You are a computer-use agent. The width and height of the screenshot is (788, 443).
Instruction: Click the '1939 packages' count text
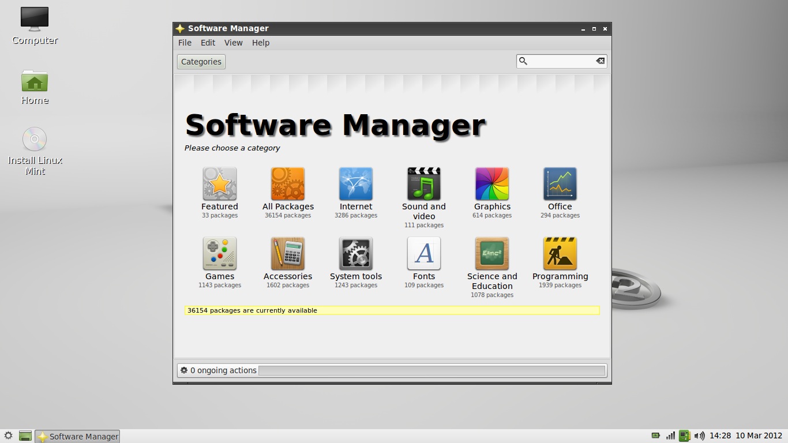560,285
